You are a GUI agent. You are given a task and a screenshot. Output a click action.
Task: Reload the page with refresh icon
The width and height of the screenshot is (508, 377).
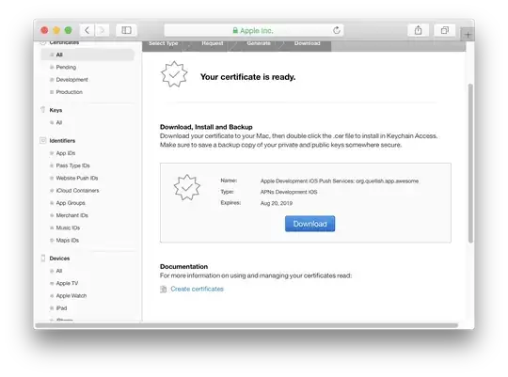[x=337, y=30]
